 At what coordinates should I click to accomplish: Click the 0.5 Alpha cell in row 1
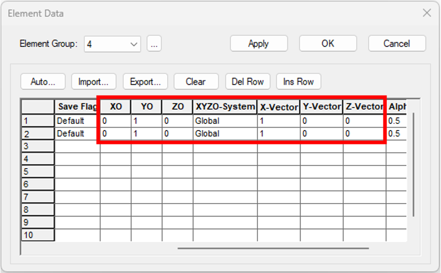point(397,121)
